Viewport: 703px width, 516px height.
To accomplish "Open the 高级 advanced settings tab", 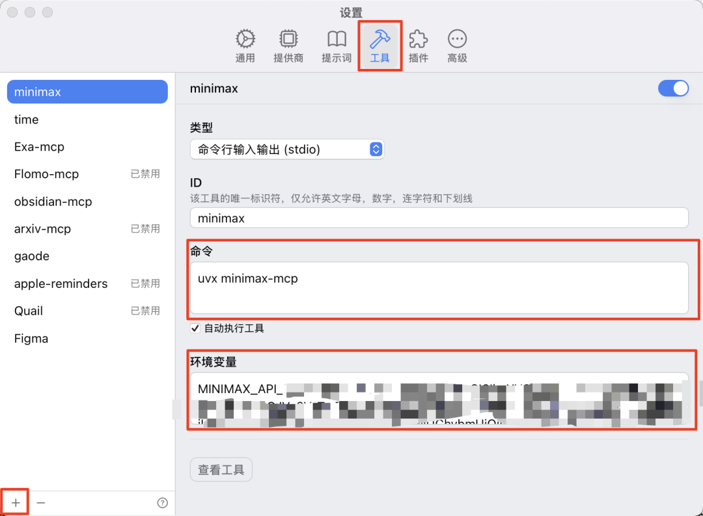I will pos(458,46).
